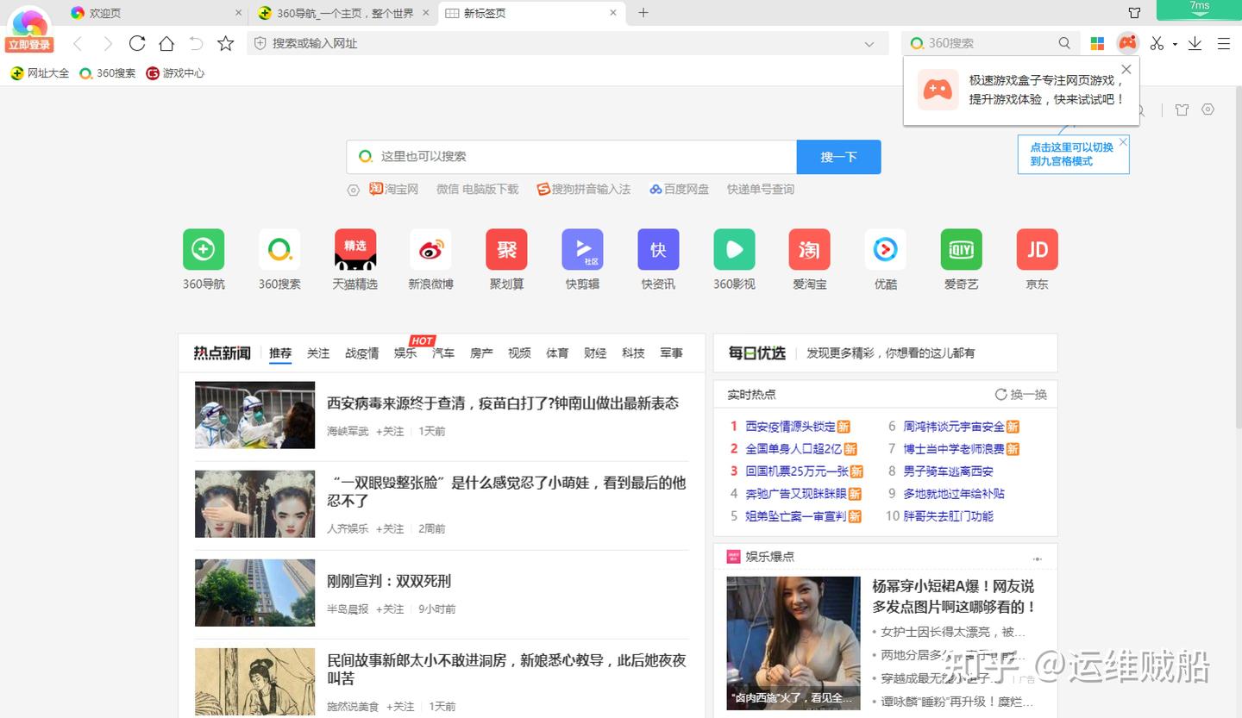Refresh hot topics with 换一换
Image resolution: width=1242 pixels, height=718 pixels.
coord(1021,395)
